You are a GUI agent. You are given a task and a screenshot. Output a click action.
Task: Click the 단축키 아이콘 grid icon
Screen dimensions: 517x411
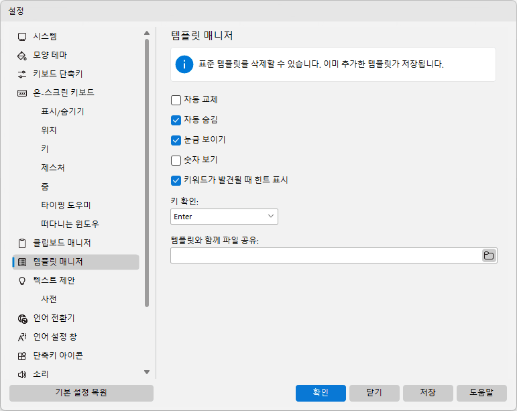point(22,356)
